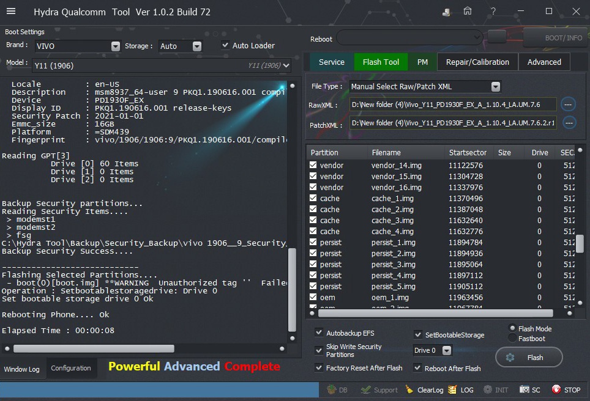Select Flash Mode radio button
Image resolution: width=590 pixels, height=401 pixels.
pyautogui.click(x=512, y=328)
